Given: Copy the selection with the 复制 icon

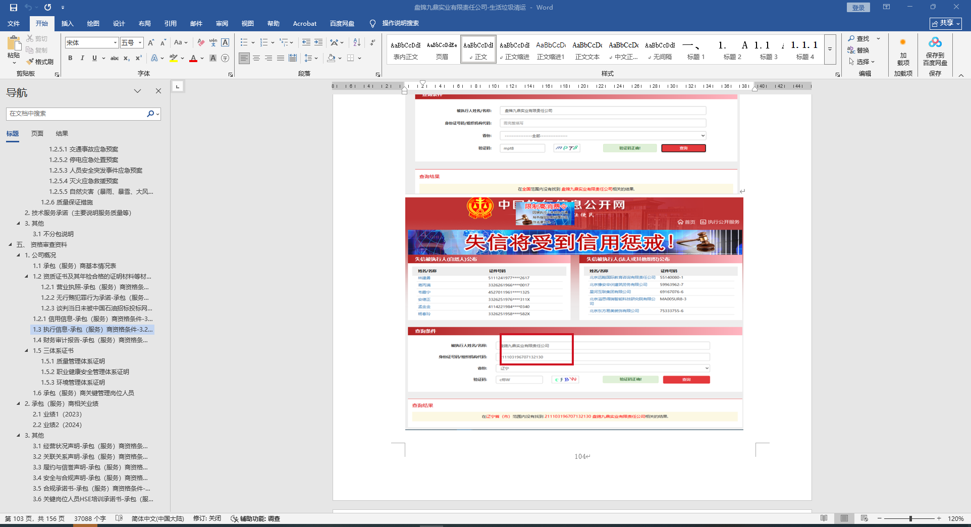Looking at the screenshot, I should [x=37, y=50].
